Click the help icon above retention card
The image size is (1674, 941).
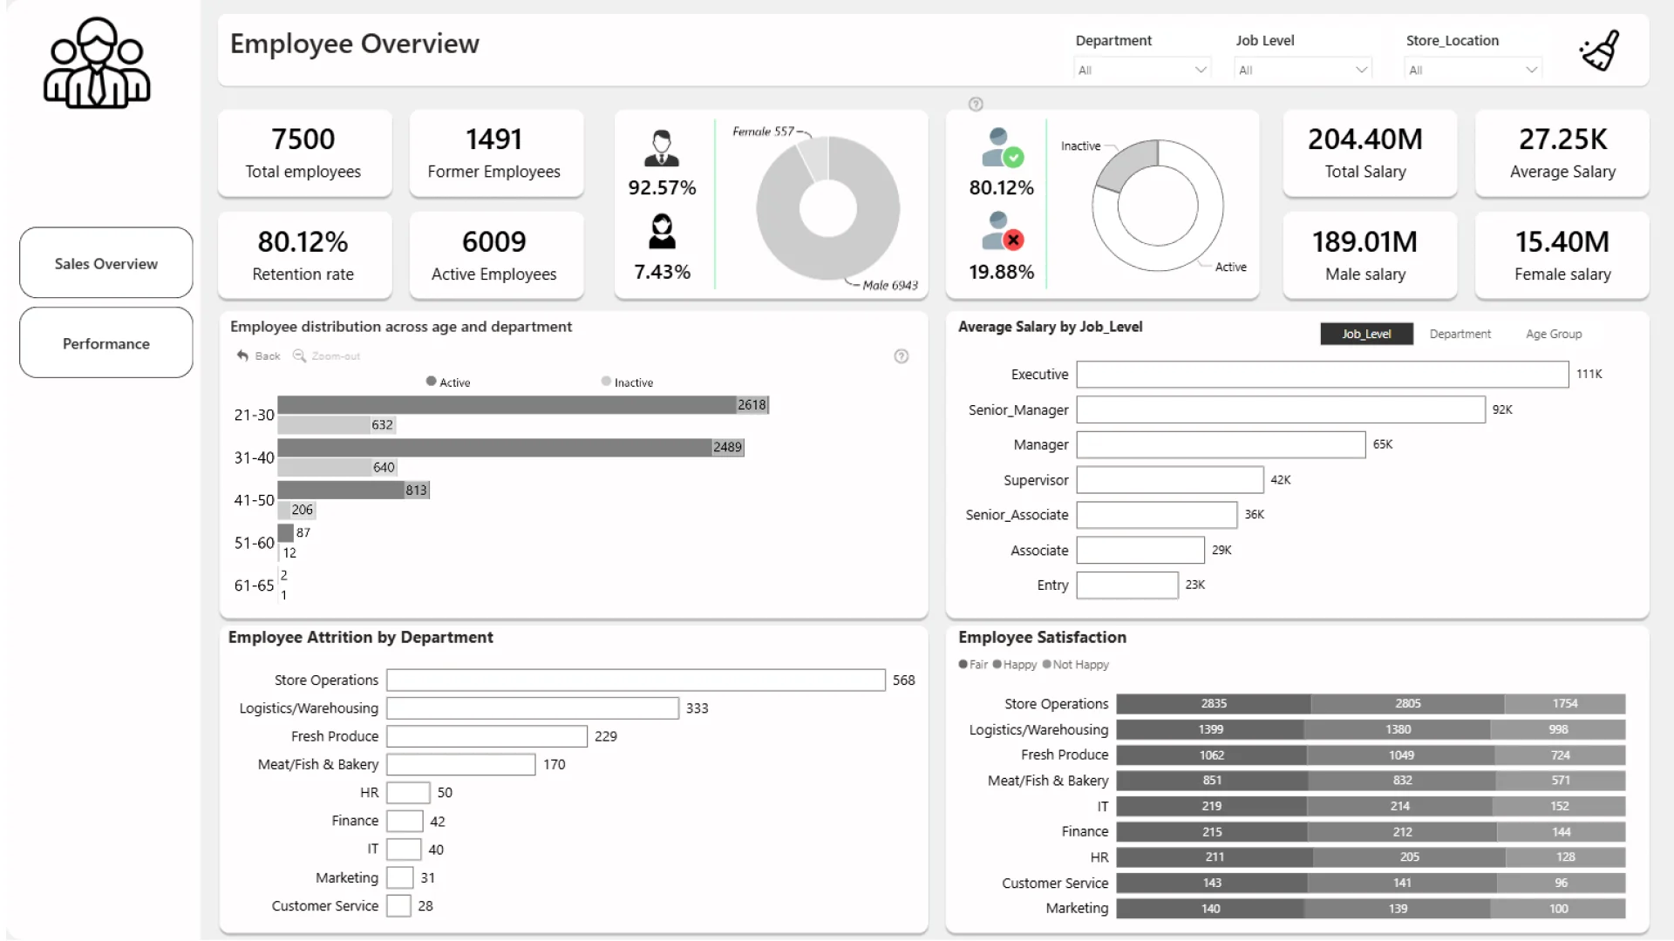pyautogui.click(x=976, y=105)
